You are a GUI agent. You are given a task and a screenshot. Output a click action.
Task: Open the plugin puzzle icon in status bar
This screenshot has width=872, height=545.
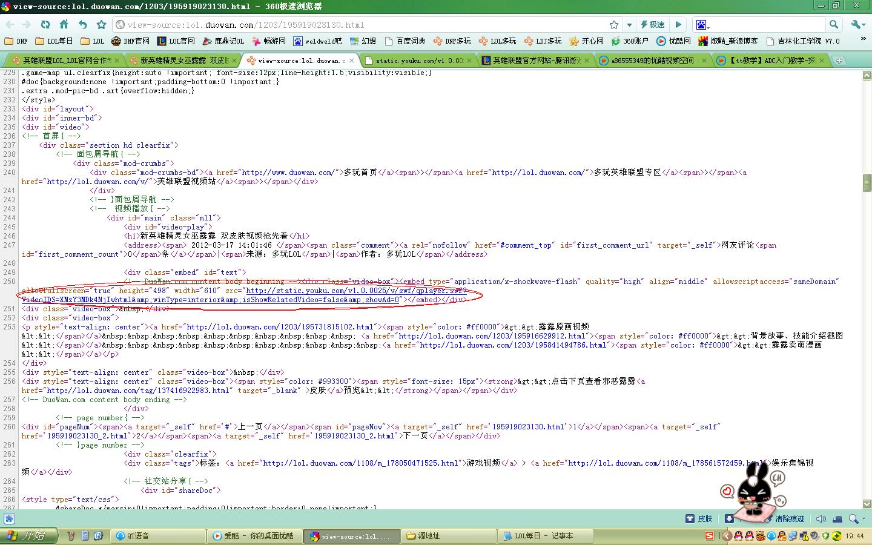(9, 519)
